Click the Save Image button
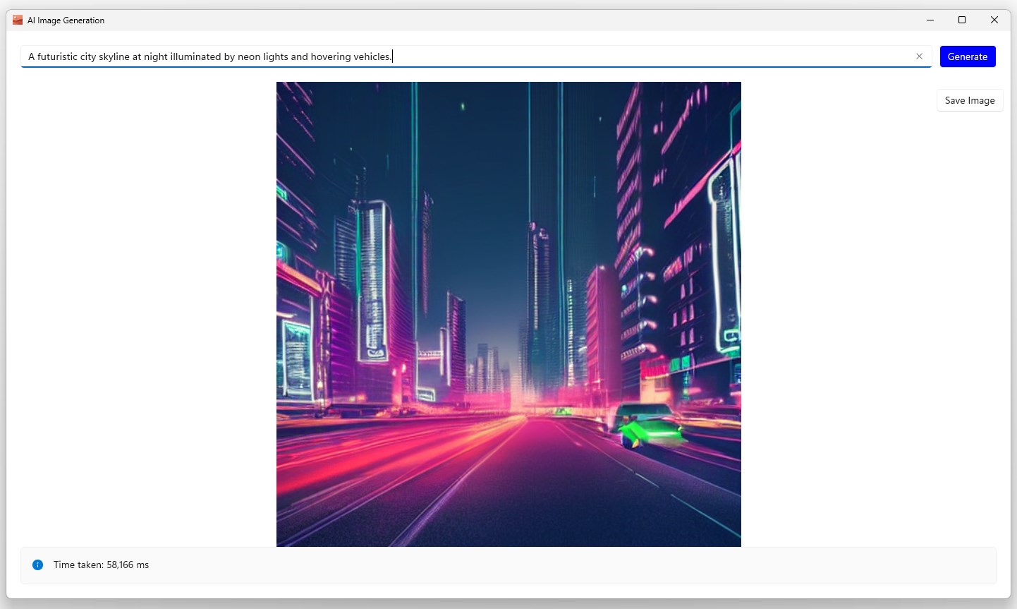The height and width of the screenshot is (609, 1017). click(x=970, y=100)
